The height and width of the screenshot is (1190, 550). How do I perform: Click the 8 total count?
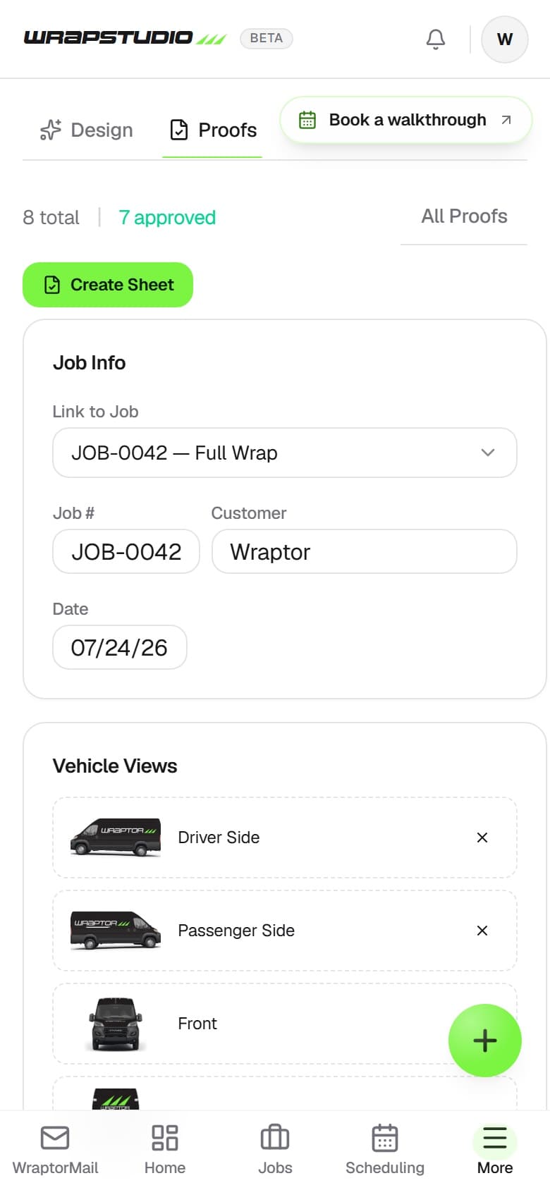tap(51, 217)
